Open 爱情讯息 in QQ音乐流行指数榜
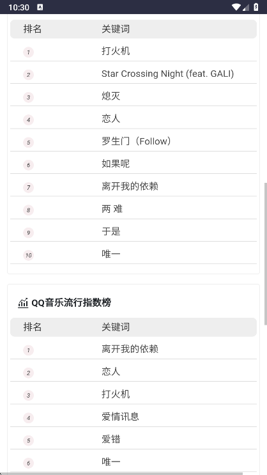The height and width of the screenshot is (475, 267). tap(120, 417)
